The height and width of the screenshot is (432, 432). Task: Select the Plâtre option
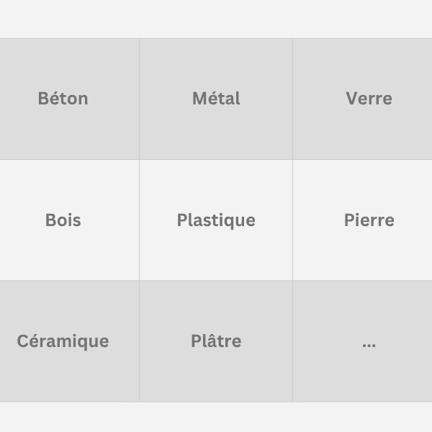point(216,341)
